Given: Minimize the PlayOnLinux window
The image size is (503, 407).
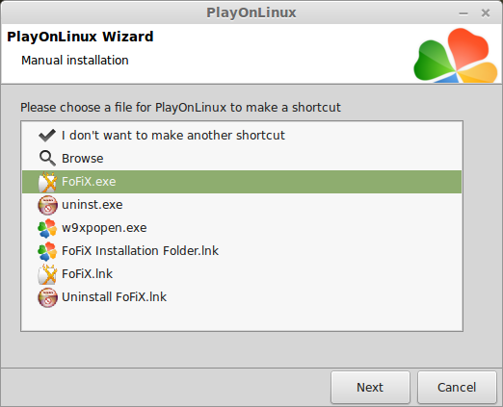Looking at the screenshot, I should click(463, 13).
